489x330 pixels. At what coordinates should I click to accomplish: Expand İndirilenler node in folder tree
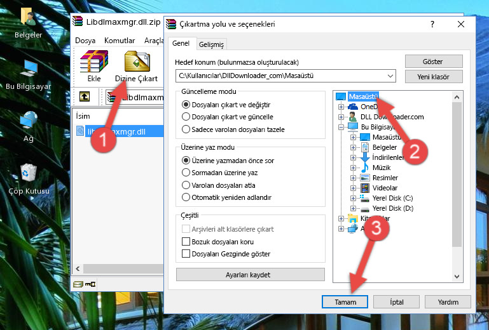click(x=353, y=157)
